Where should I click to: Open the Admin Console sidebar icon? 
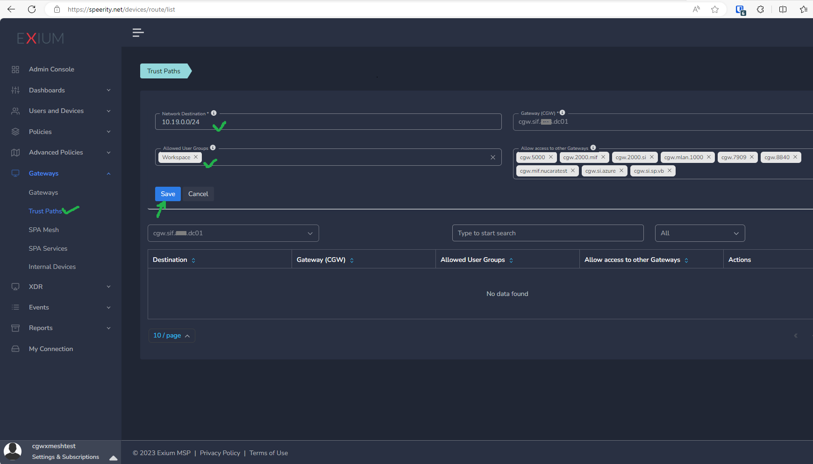pos(15,69)
